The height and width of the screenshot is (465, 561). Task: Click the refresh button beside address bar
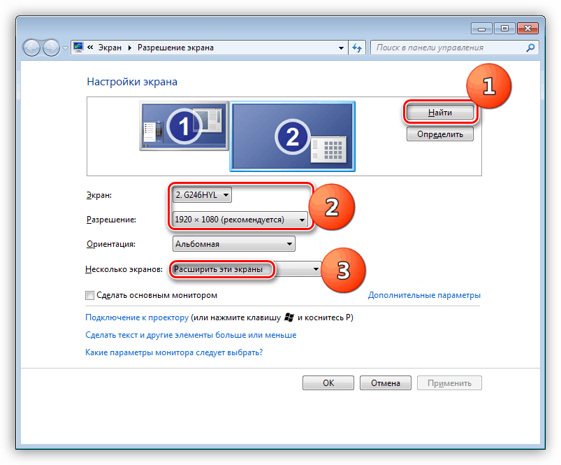(357, 48)
